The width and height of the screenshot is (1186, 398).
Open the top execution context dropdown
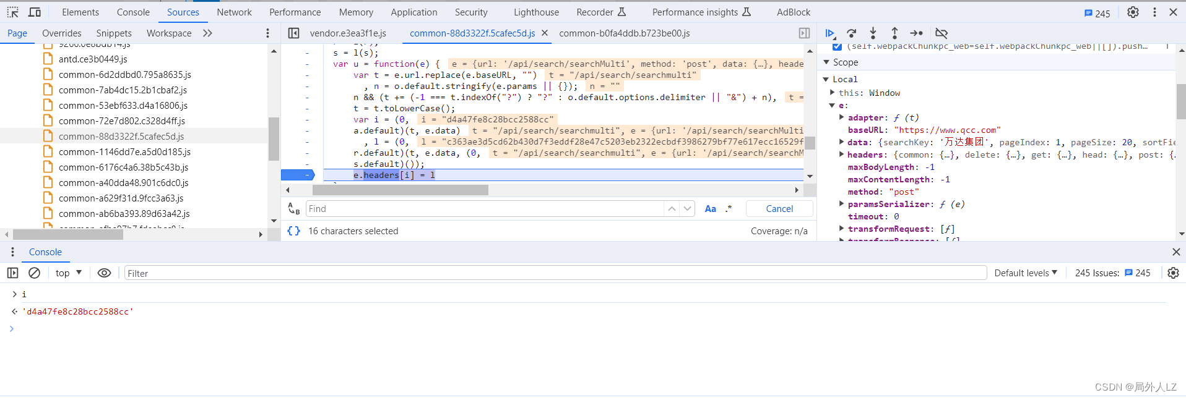(x=68, y=273)
